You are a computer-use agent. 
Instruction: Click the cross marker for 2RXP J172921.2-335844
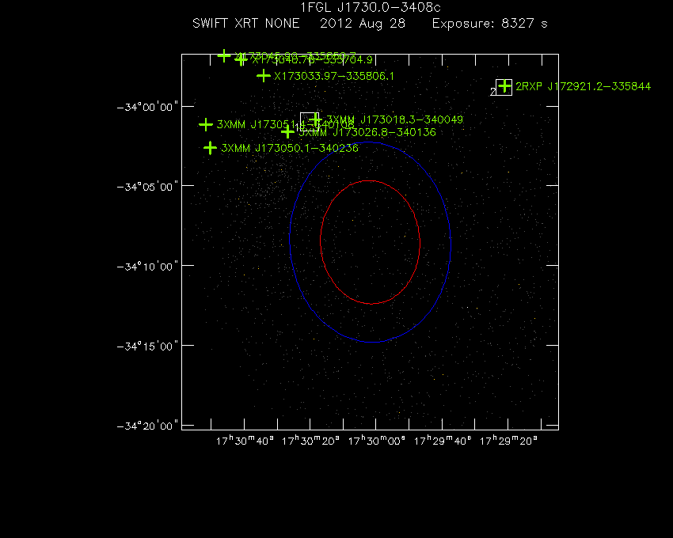click(504, 86)
